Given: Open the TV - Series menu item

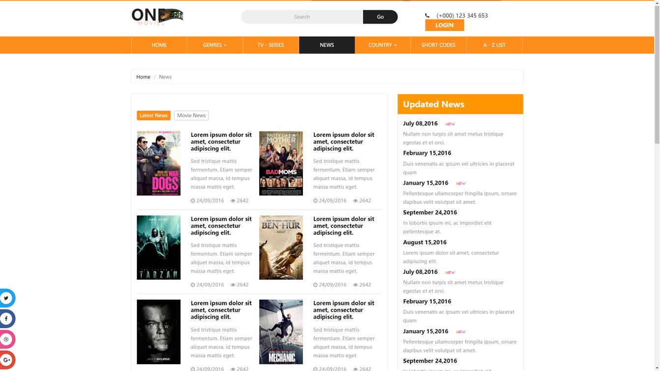Looking at the screenshot, I should click(x=271, y=45).
